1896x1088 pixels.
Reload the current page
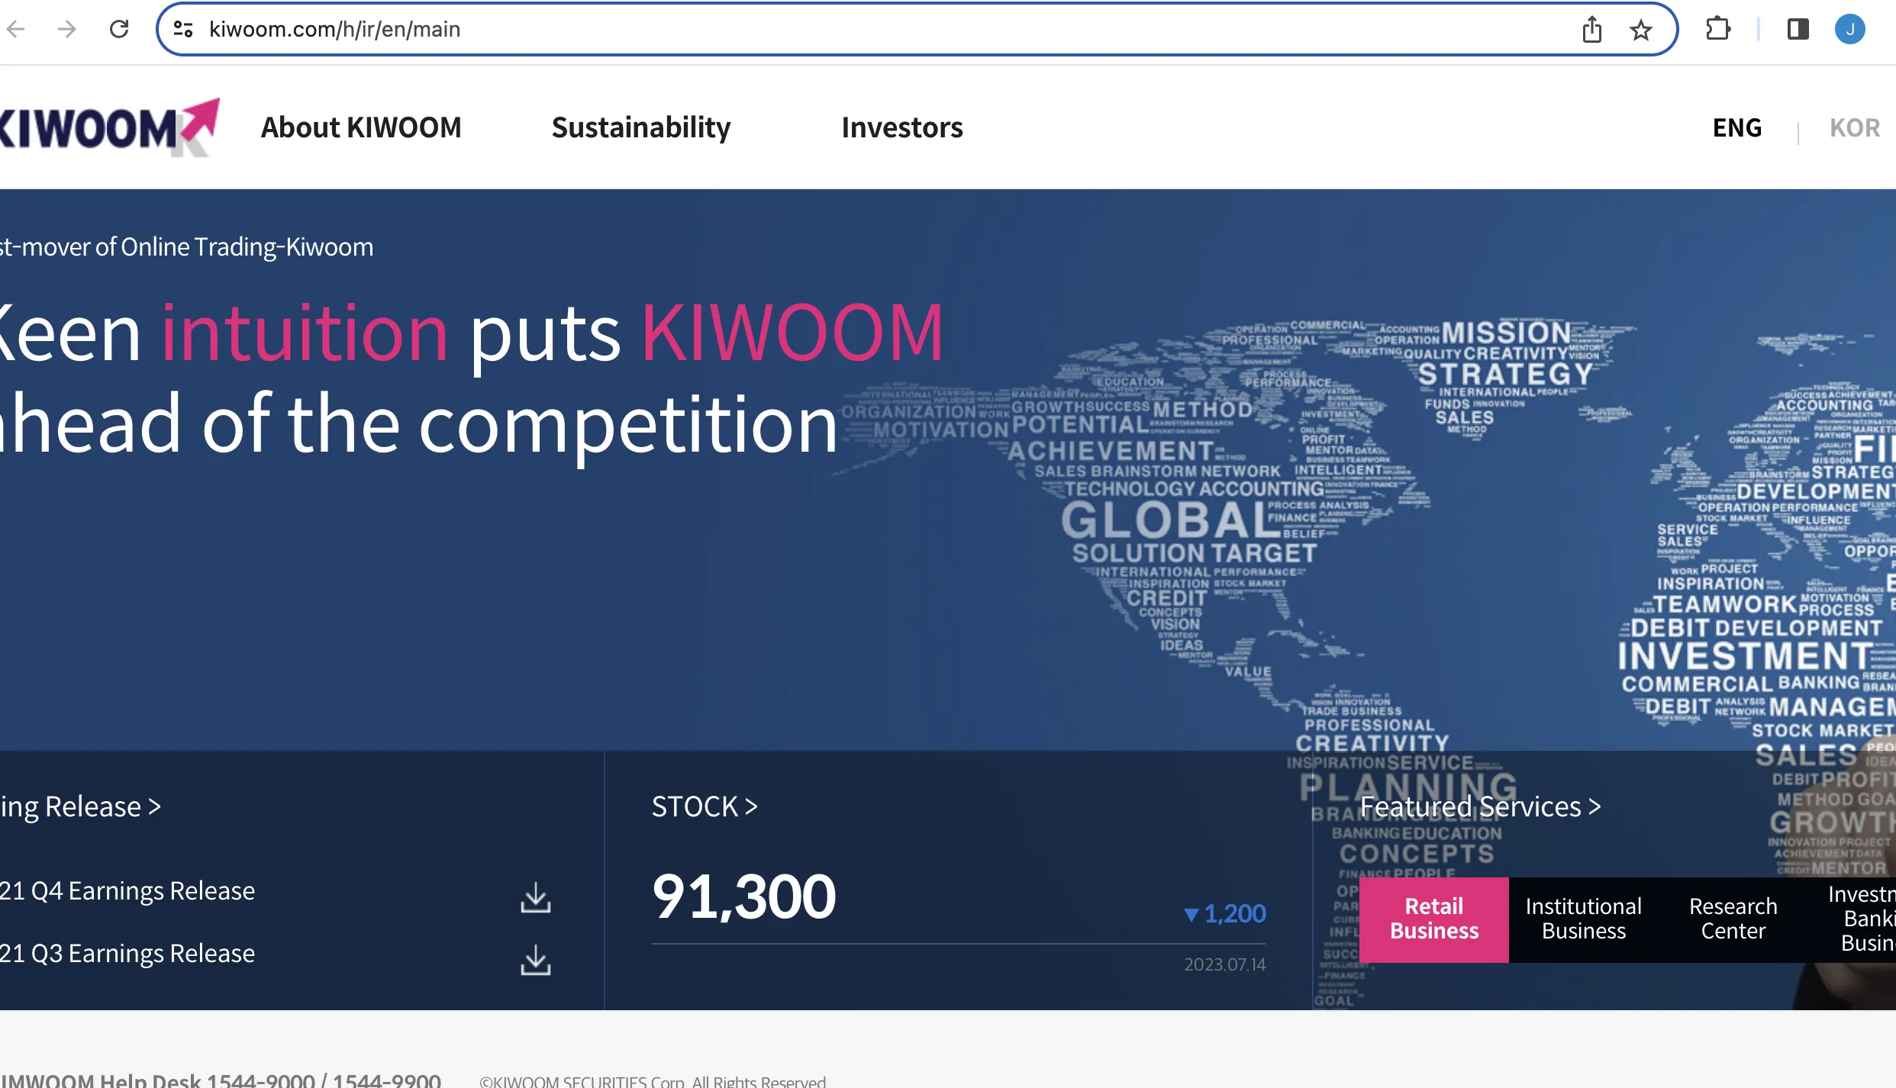click(x=119, y=29)
